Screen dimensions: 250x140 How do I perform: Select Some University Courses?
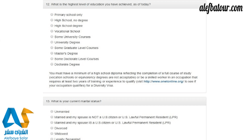[52, 37]
